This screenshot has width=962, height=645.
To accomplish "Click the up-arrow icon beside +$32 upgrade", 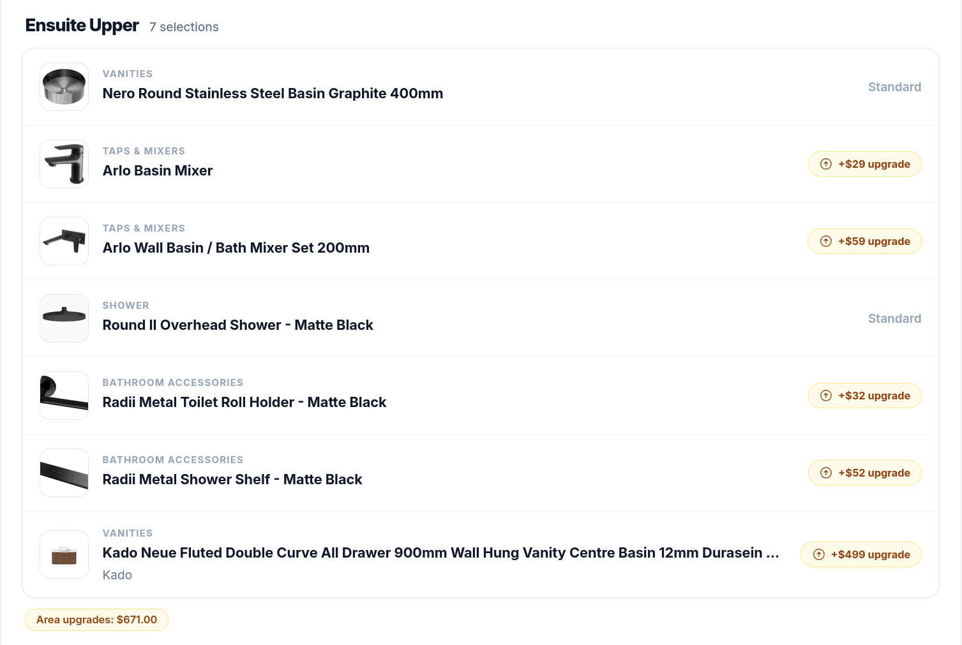I will pyautogui.click(x=826, y=396).
